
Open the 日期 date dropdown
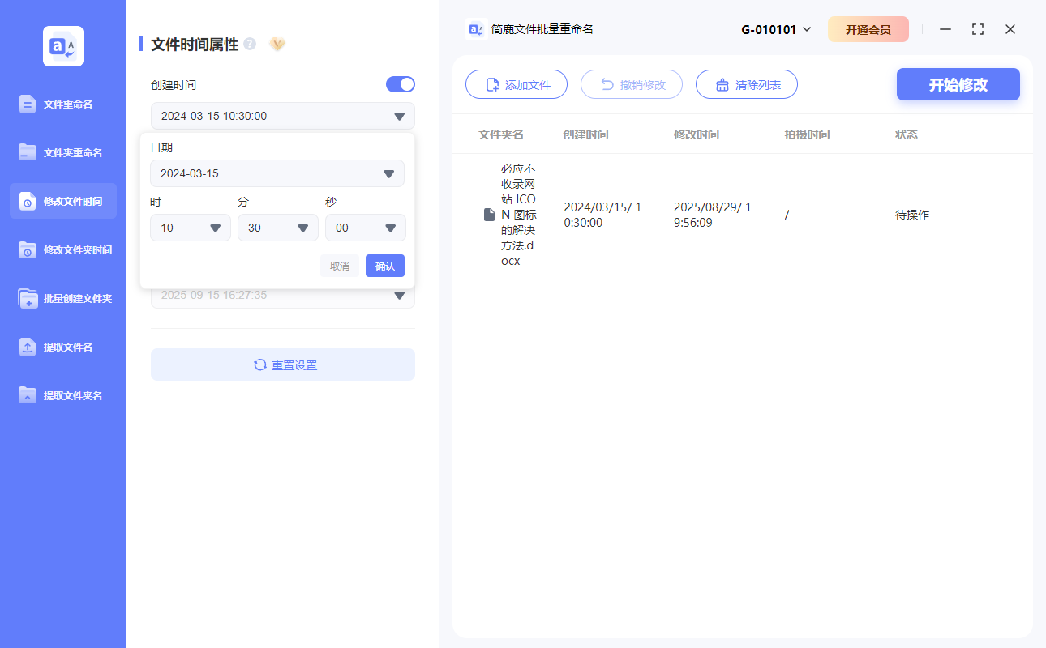277,173
